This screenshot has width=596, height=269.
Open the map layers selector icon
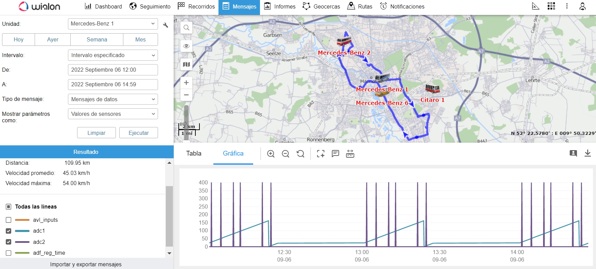[x=186, y=64]
